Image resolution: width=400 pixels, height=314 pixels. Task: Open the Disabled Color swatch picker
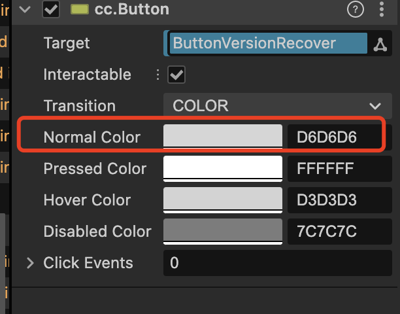(222, 232)
